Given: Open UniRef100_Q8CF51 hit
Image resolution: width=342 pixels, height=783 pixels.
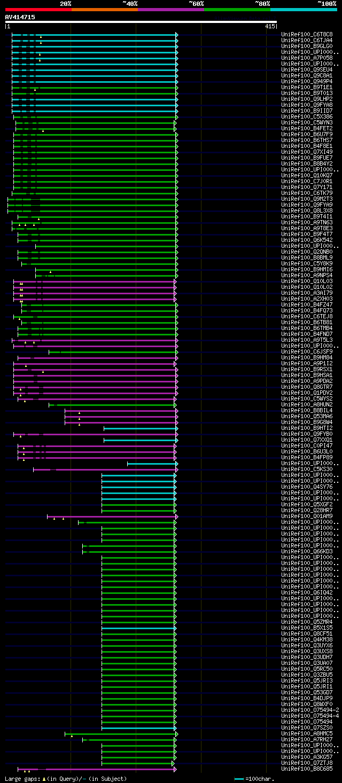Looking at the screenshot, I should click(307, 633).
